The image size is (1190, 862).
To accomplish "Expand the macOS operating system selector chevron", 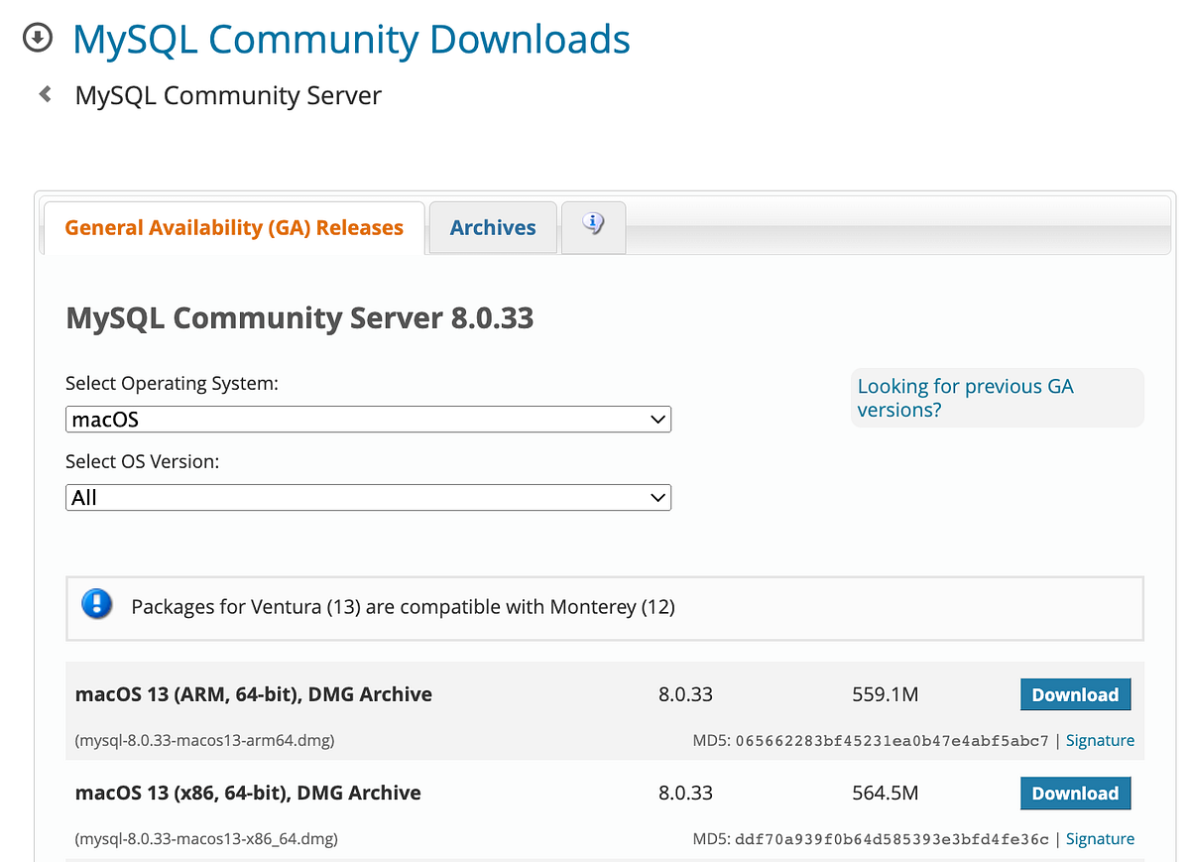I will [657, 419].
